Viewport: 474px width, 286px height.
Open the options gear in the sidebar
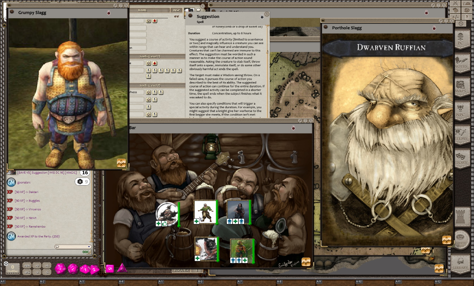tap(461, 24)
